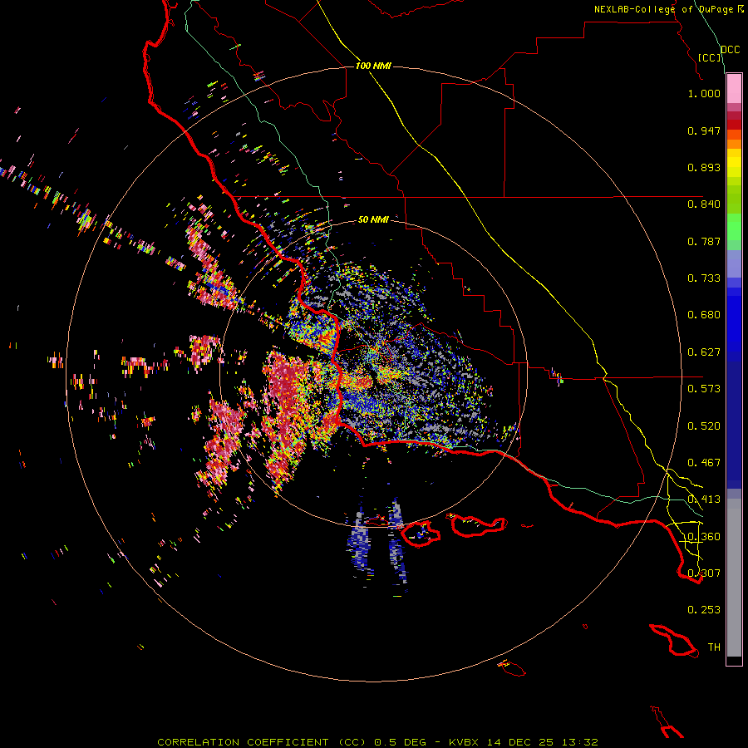Image resolution: width=748 pixels, height=748 pixels.
Task: Click the 0.5 DEG elevation angle text
Action: click(x=401, y=742)
